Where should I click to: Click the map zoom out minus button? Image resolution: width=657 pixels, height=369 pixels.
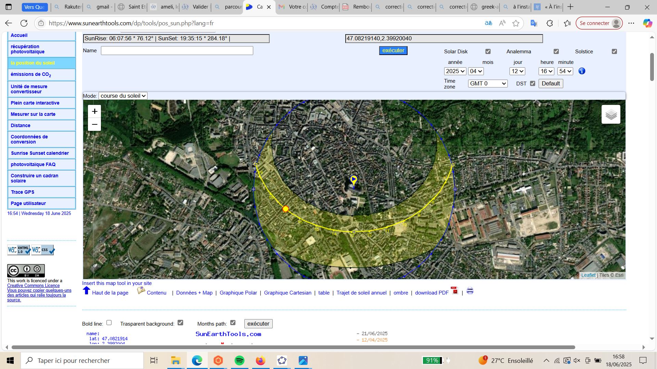(x=94, y=124)
